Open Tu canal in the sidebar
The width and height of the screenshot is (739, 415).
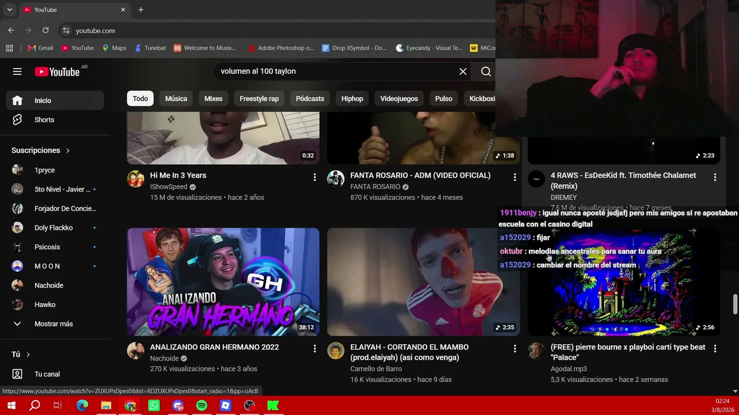55,374
